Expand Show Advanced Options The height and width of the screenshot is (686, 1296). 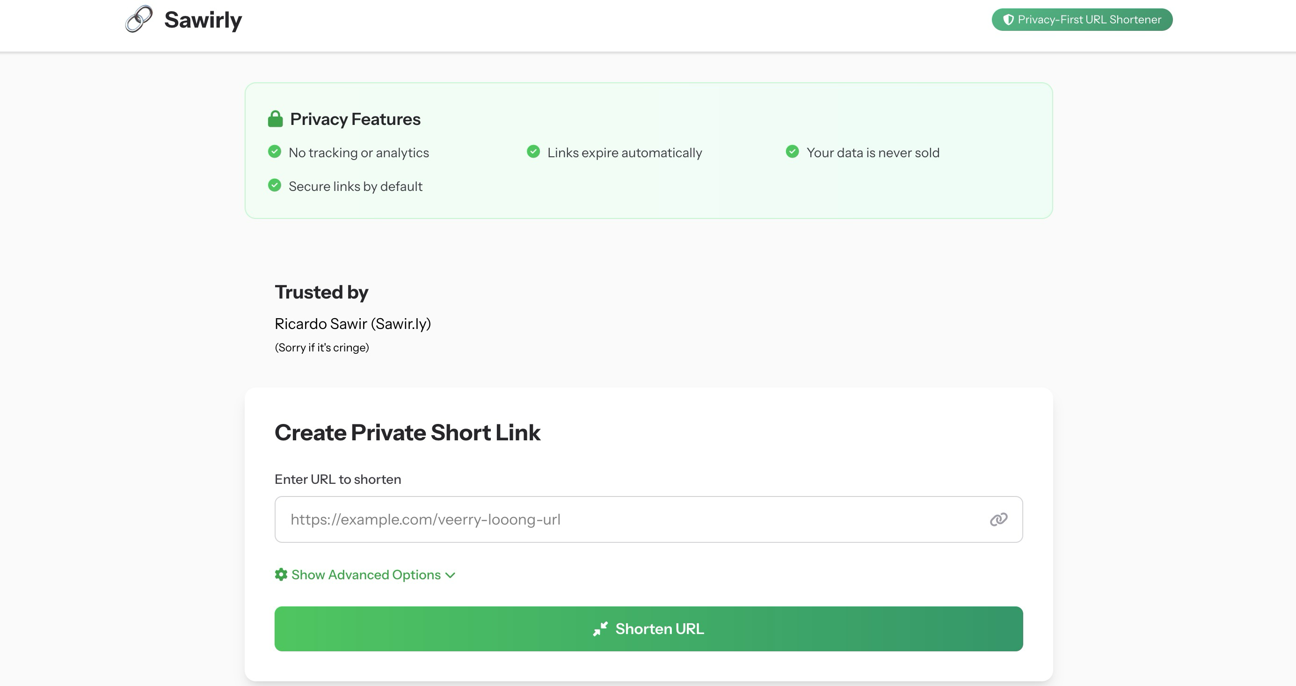click(366, 575)
